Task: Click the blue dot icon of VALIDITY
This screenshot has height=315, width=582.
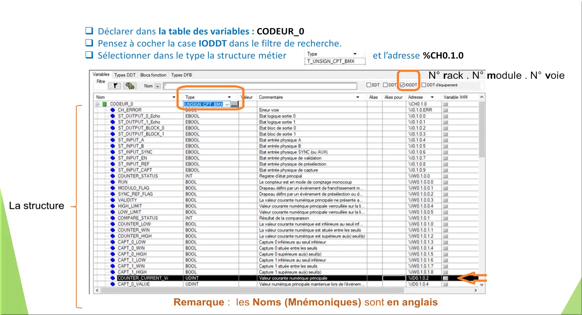Action: [x=112, y=200]
